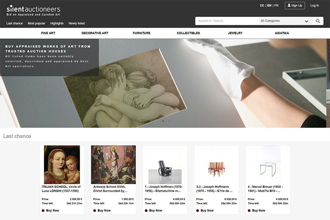The width and height of the screenshot is (330, 220).
Task: Open the Most popular link
Action: point(36,23)
